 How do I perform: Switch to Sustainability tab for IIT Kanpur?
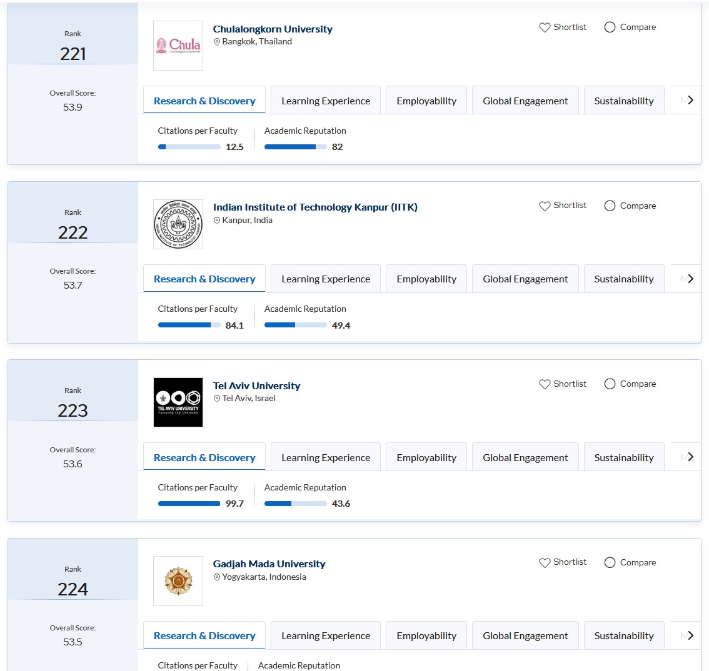(623, 279)
